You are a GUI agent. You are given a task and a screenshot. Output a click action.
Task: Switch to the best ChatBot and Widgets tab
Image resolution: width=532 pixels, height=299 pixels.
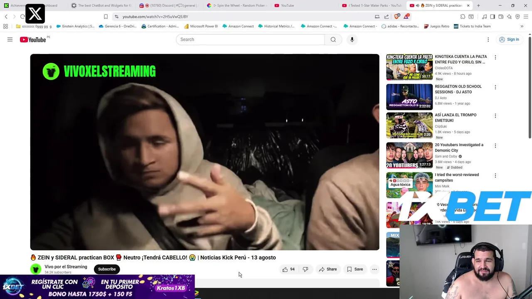(x=101, y=5)
